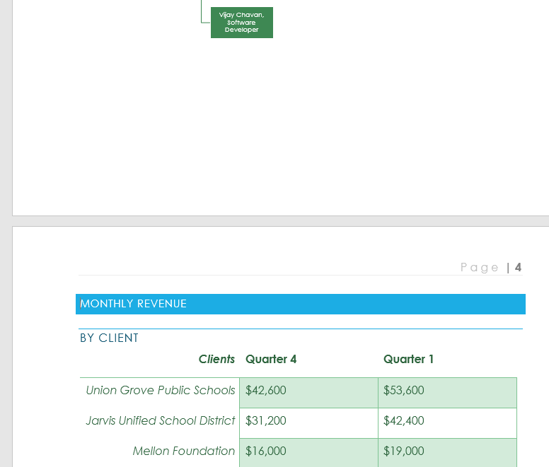Click the Vijay Chavan Software Developer box
The image size is (549, 467).
(241, 23)
